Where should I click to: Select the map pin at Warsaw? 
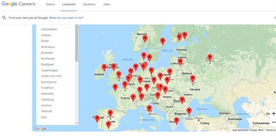(170, 72)
